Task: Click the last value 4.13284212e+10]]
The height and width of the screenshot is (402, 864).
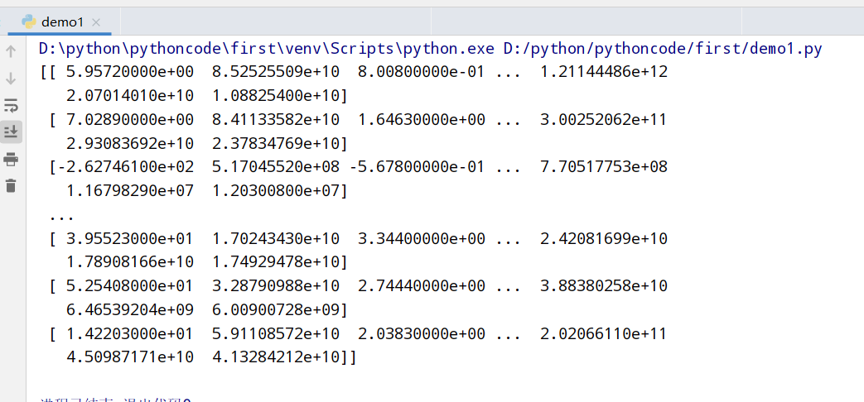Action: point(285,357)
